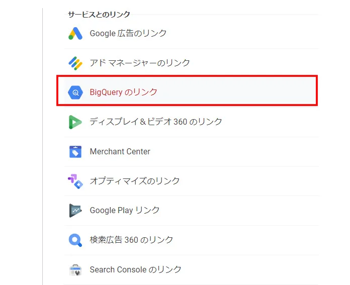Click the Google Ads logo icon

click(x=75, y=34)
